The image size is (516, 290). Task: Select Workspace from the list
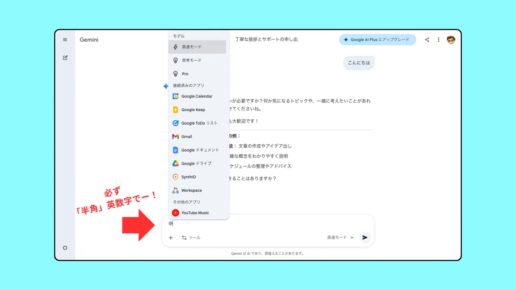197,190
